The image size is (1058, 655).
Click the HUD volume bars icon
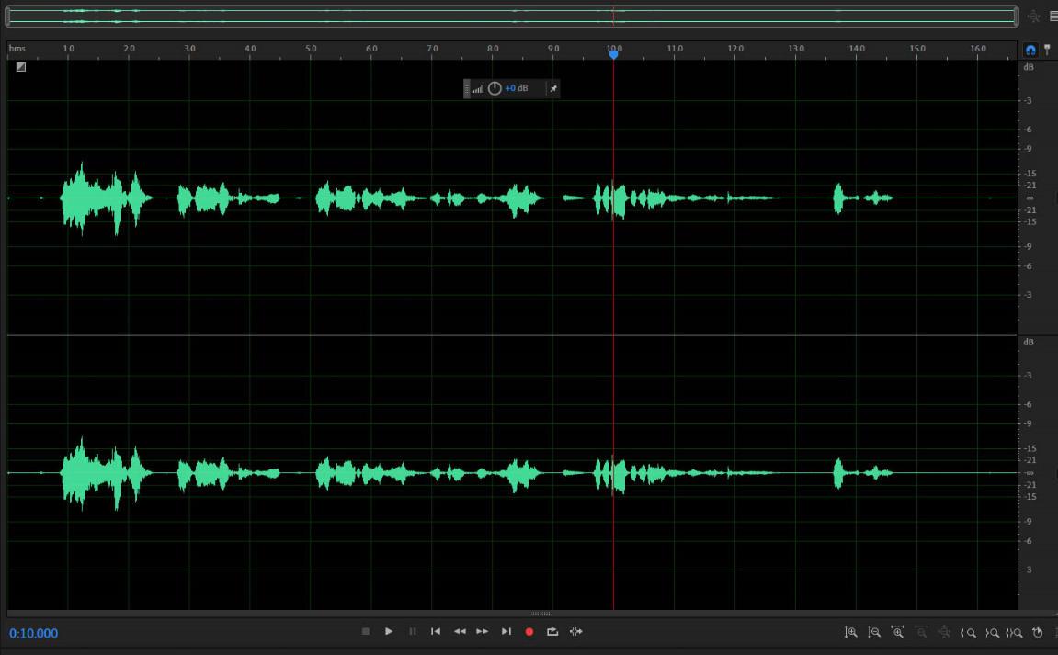(x=478, y=88)
